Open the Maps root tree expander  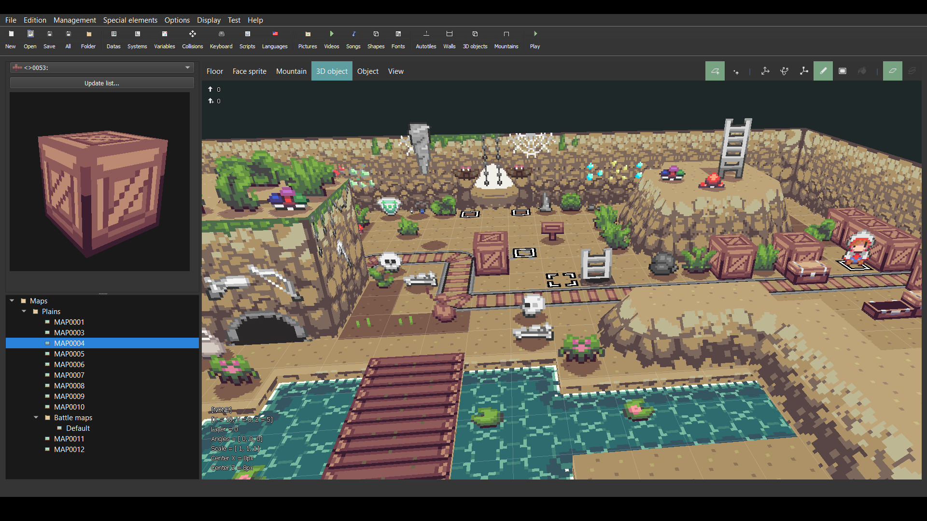(x=13, y=300)
